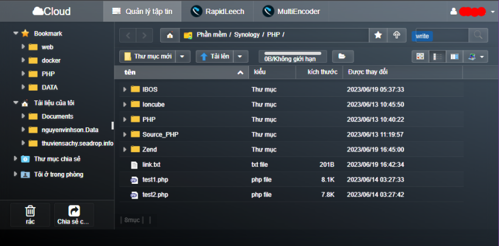Click Thư mục mới button
499x246 pixels.
point(148,57)
